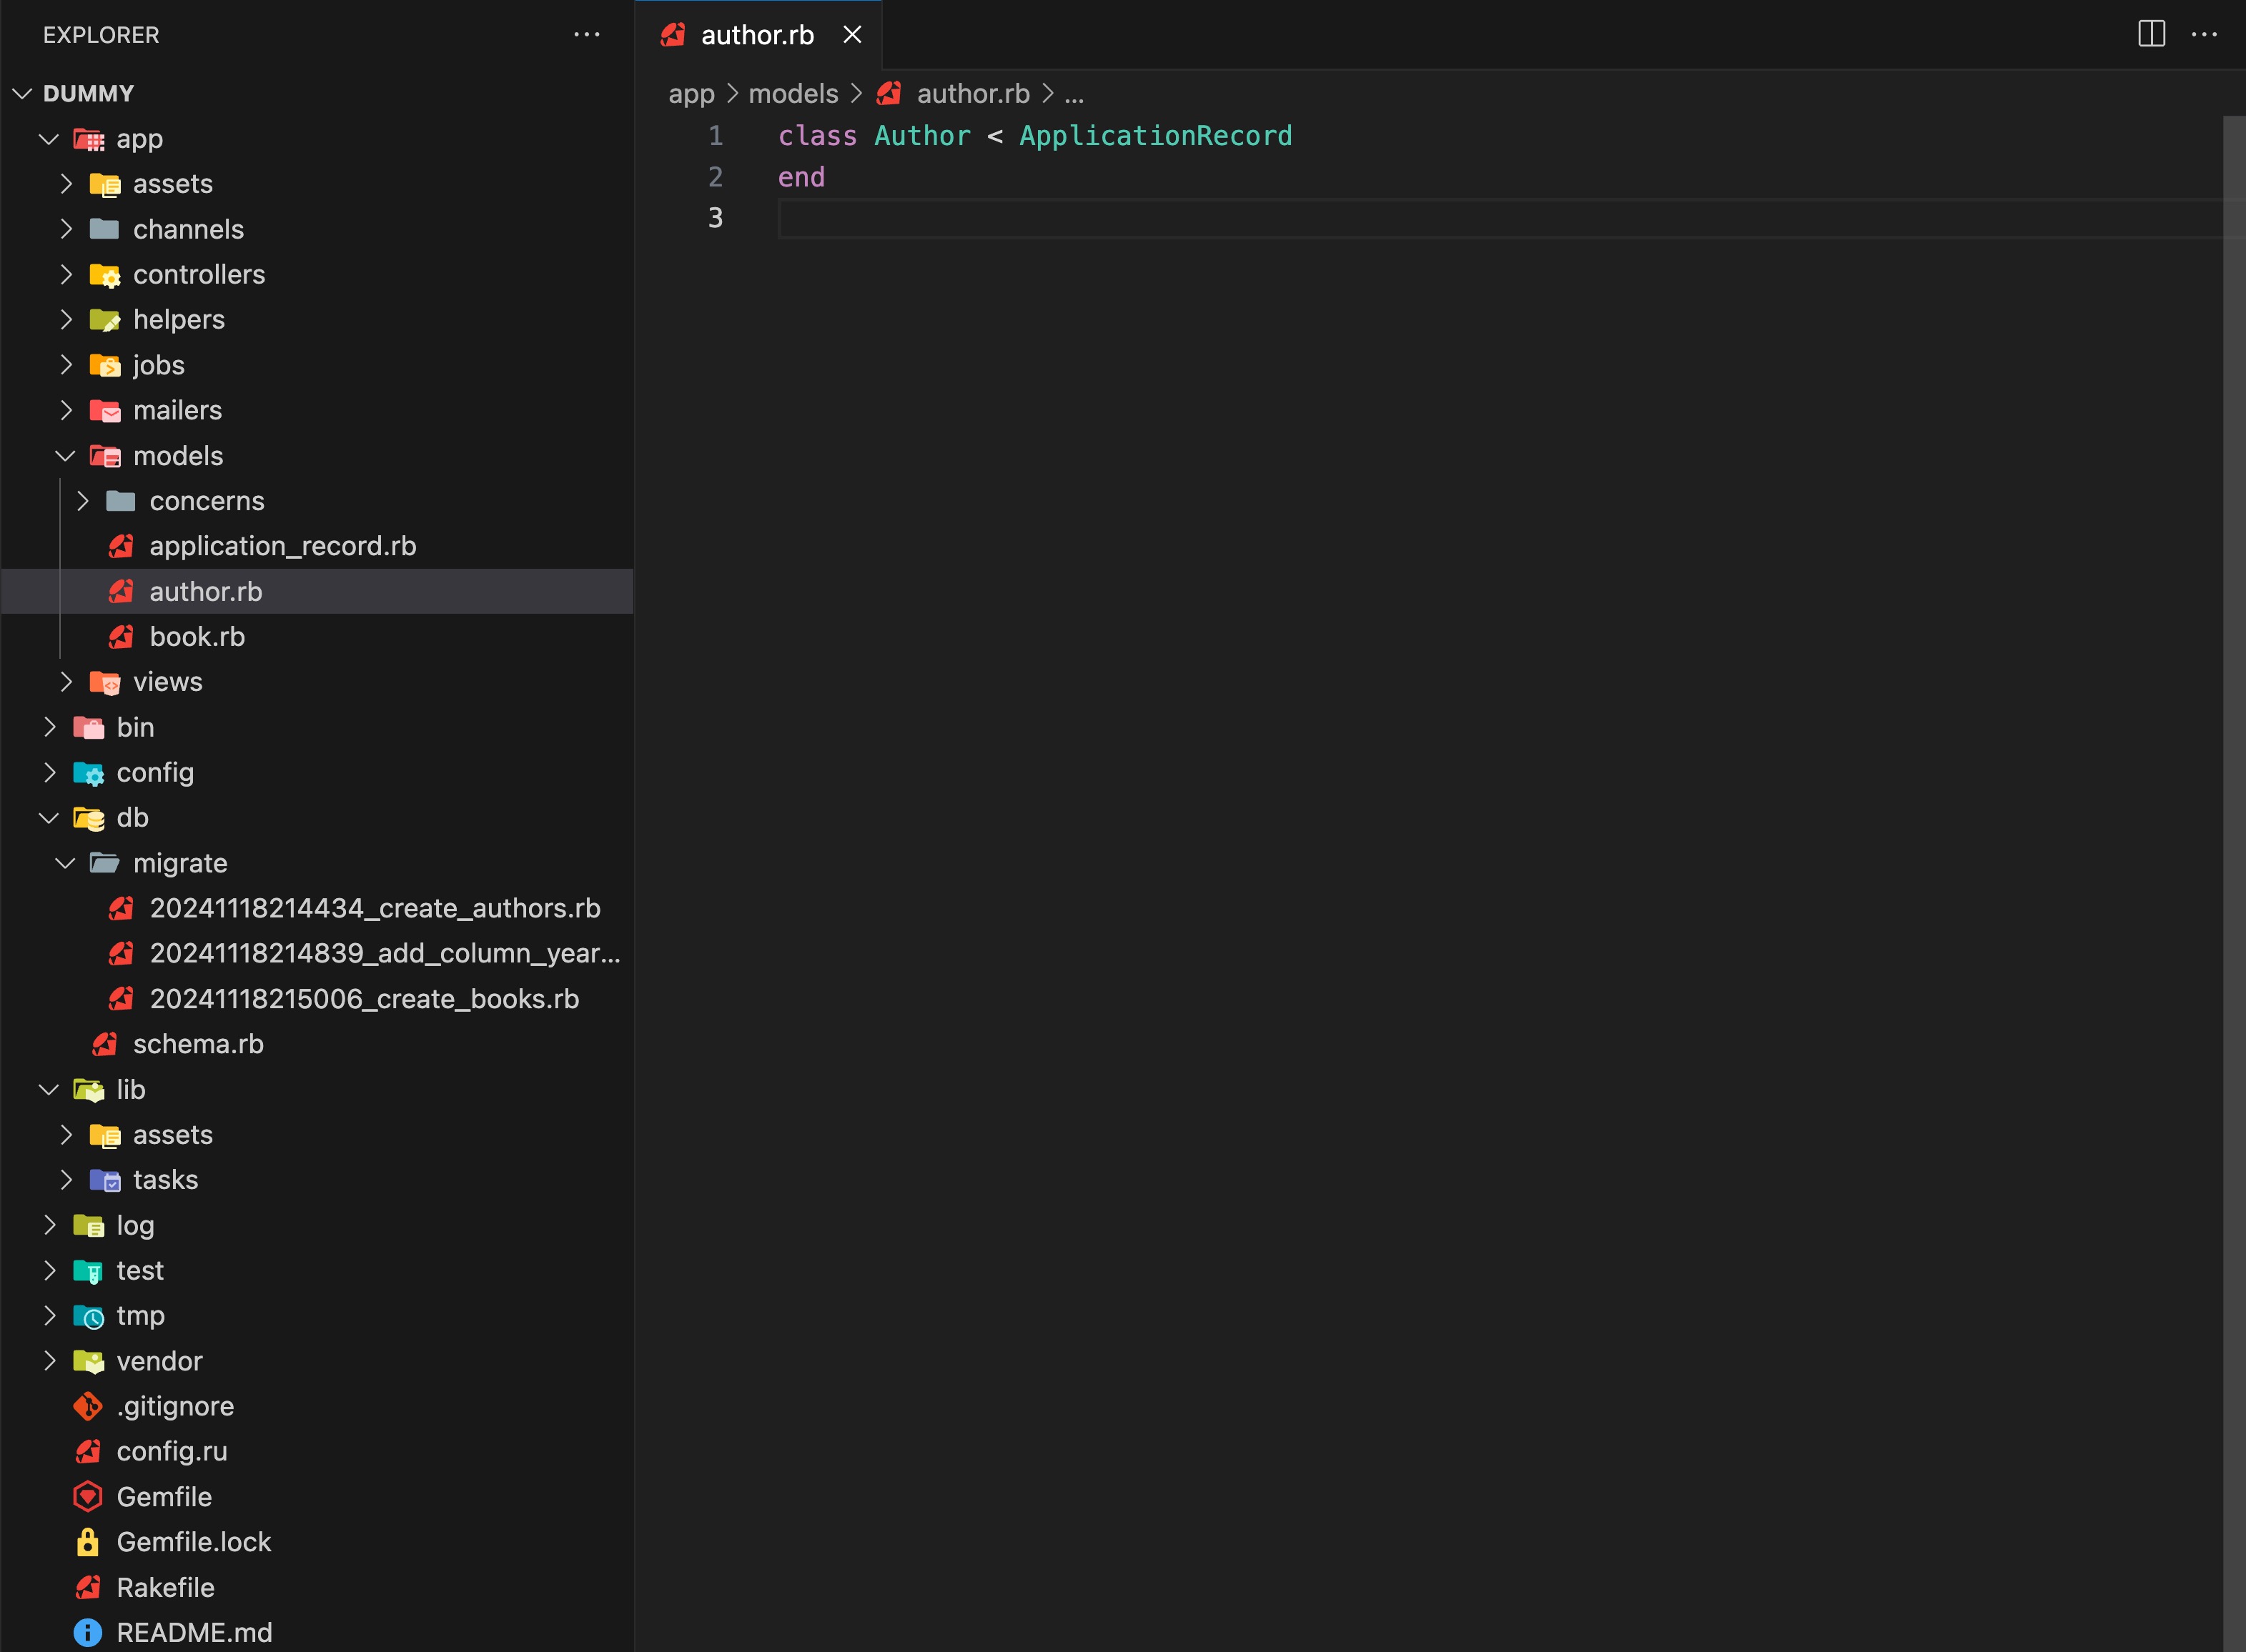The image size is (2246, 1652).
Task: Click the schema.rb ruby file icon
Action: (104, 1044)
